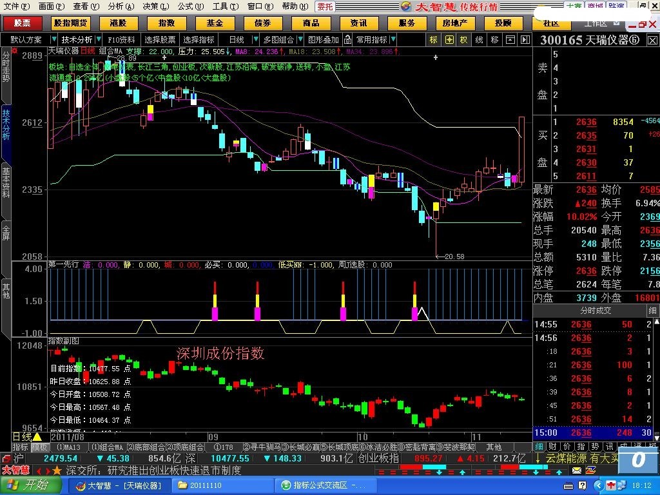Choose the ①组合MA indicator tab
The width and height of the screenshot is (660, 495).
pos(108,447)
